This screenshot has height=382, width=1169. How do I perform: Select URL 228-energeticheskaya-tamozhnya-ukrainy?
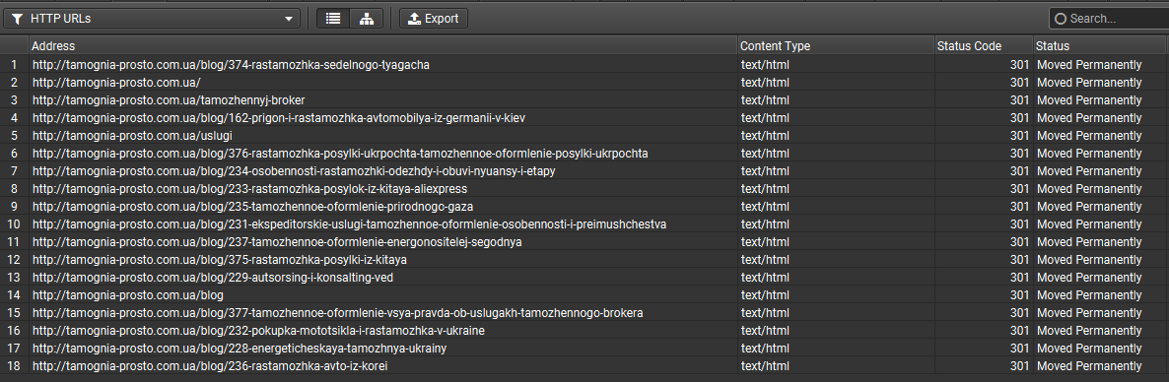(x=240, y=349)
